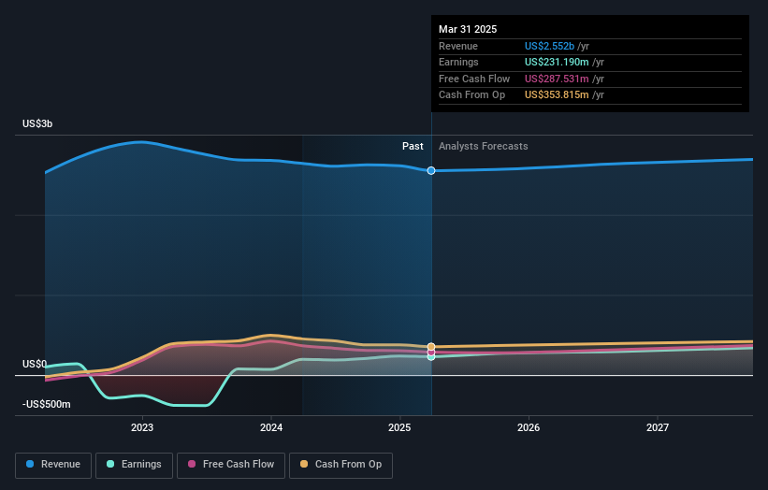Click the Earnings row label in tooltip
The width and height of the screenshot is (768, 490).
tap(458, 62)
